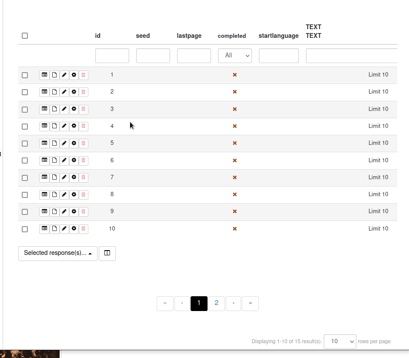Go to next page with single arrow
The width and height of the screenshot is (409, 358).
coord(233,303)
